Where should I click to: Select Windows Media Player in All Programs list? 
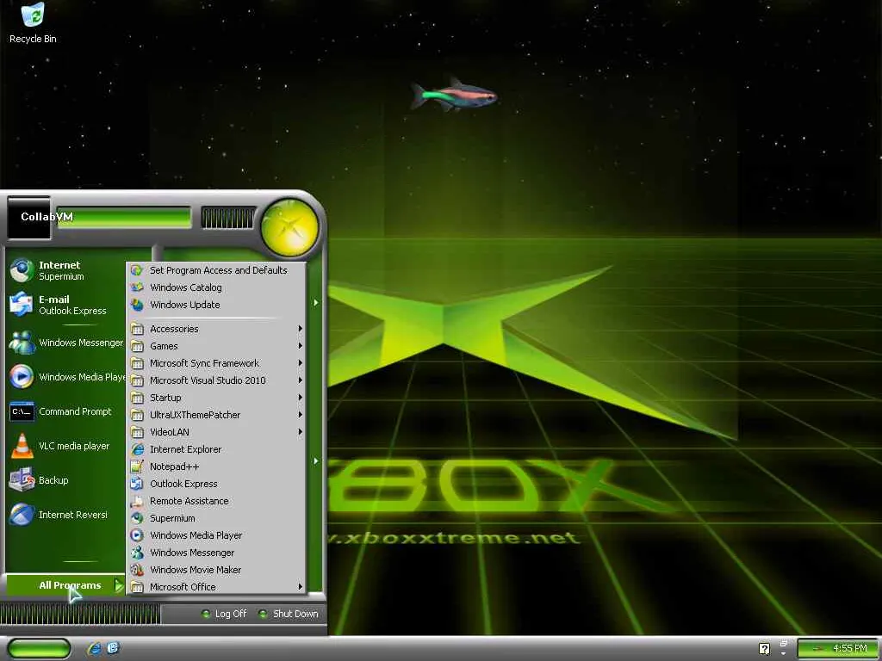click(x=216, y=535)
